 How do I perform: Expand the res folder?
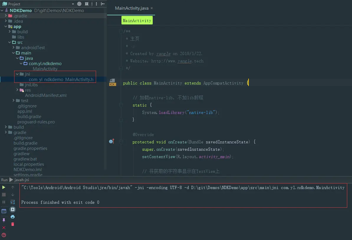point(17,90)
